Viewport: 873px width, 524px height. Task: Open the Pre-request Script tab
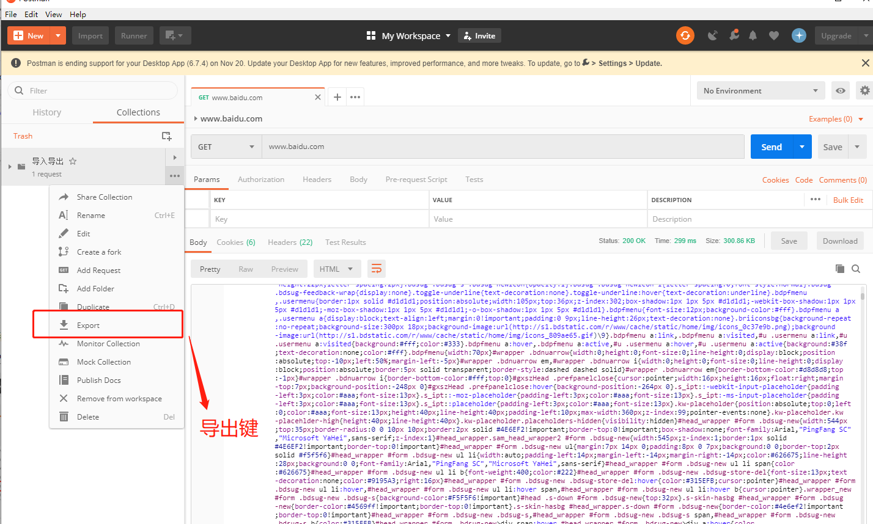(416, 179)
